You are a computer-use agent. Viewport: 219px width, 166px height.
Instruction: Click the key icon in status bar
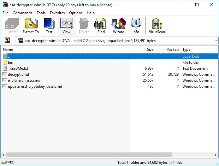pyautogui.click(x=10, y=162)
